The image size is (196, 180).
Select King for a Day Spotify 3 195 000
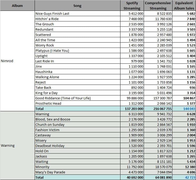tap(132, 93)
